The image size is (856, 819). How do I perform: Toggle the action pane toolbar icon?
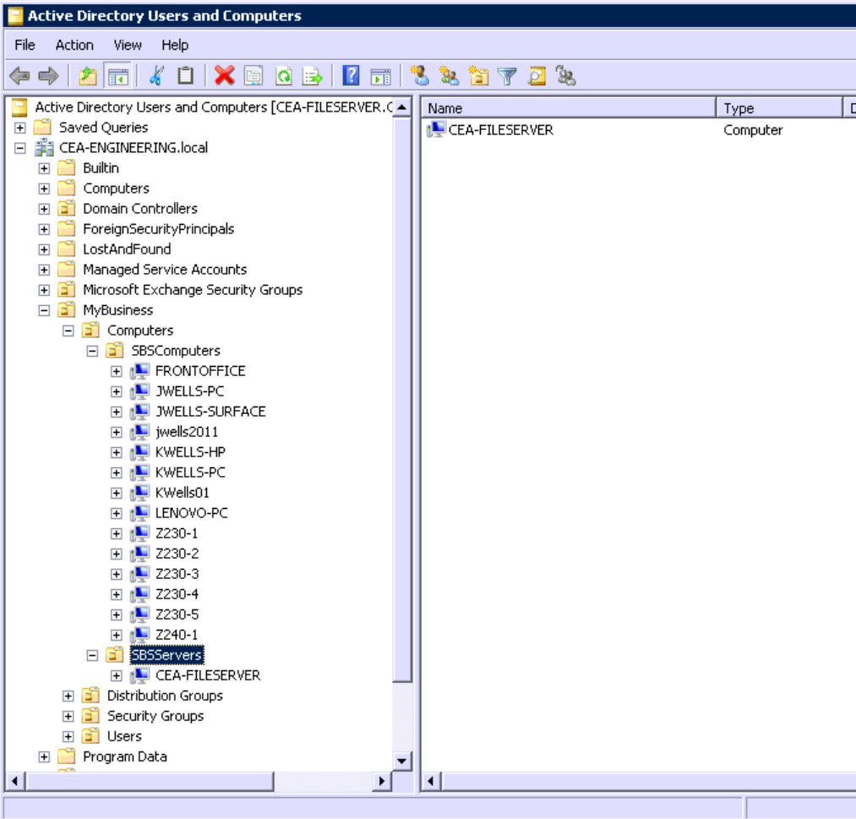coord(380,76)
